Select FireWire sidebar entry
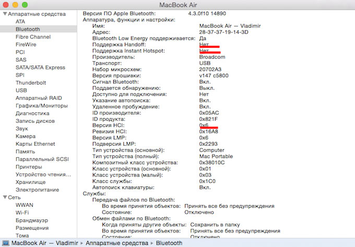Screen dimensions: 355x247 point(26,44)
